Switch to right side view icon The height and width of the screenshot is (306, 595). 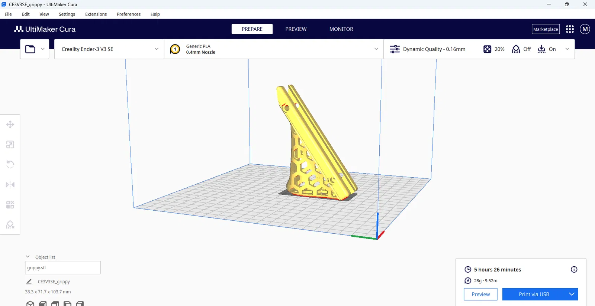click(80, 303)
